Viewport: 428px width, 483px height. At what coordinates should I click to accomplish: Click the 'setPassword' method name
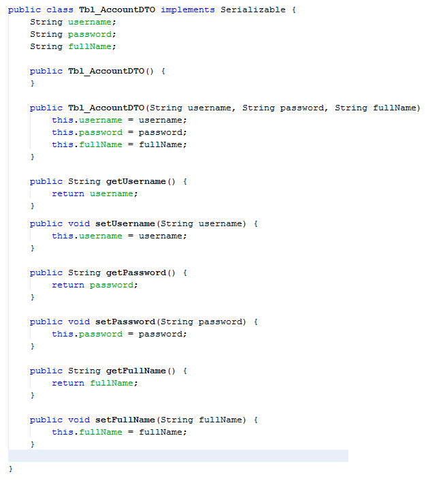click(125, 322)
